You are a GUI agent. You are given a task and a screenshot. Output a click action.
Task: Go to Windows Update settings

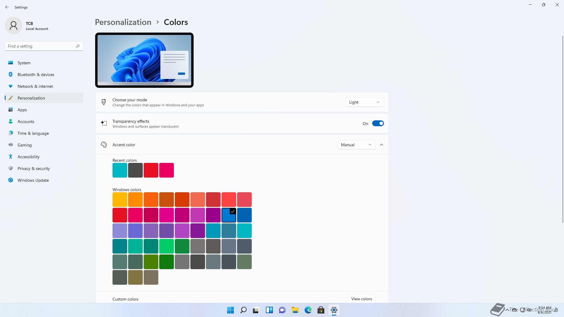(x=33, y=180)
